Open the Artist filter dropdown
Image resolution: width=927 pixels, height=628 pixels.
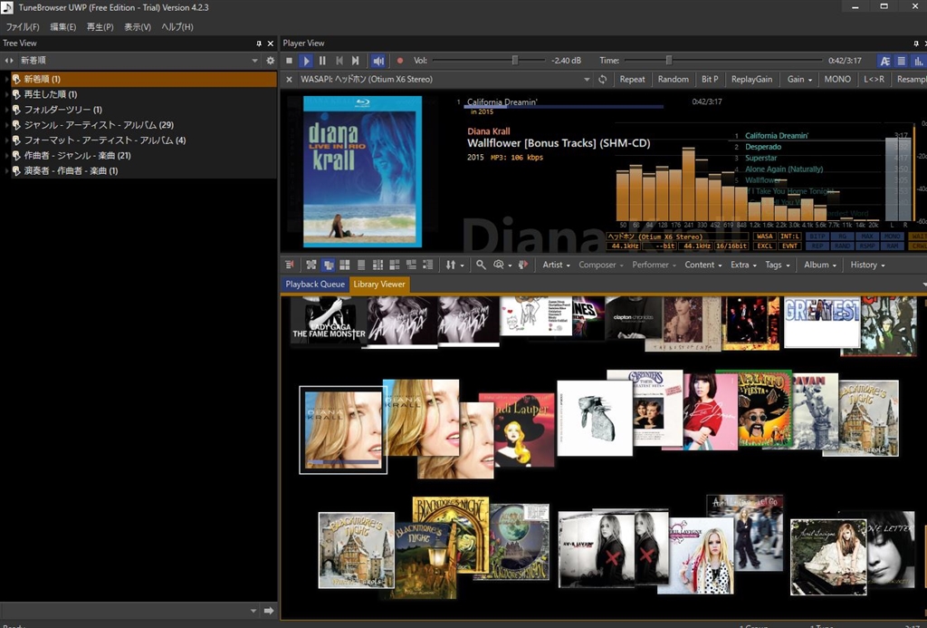(556, 265)
